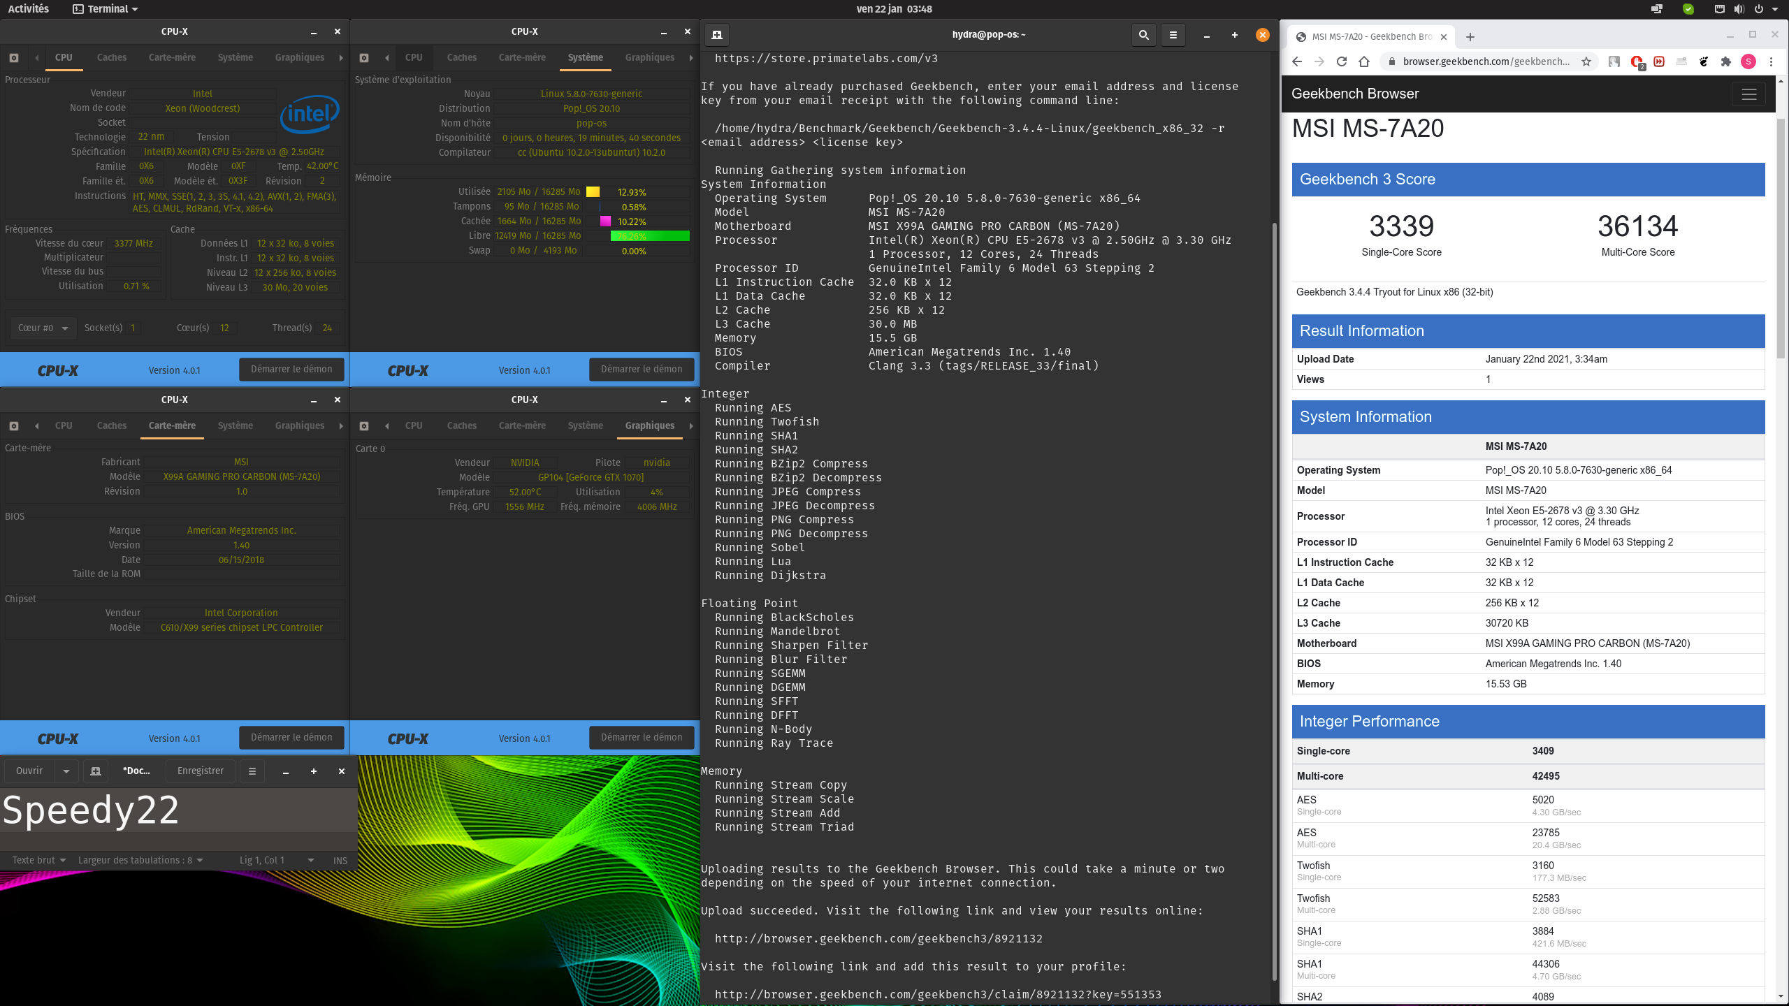Viewport: 1789px width, 1006px height.
Task: Go to browser home page
Action: [1364, 61]
